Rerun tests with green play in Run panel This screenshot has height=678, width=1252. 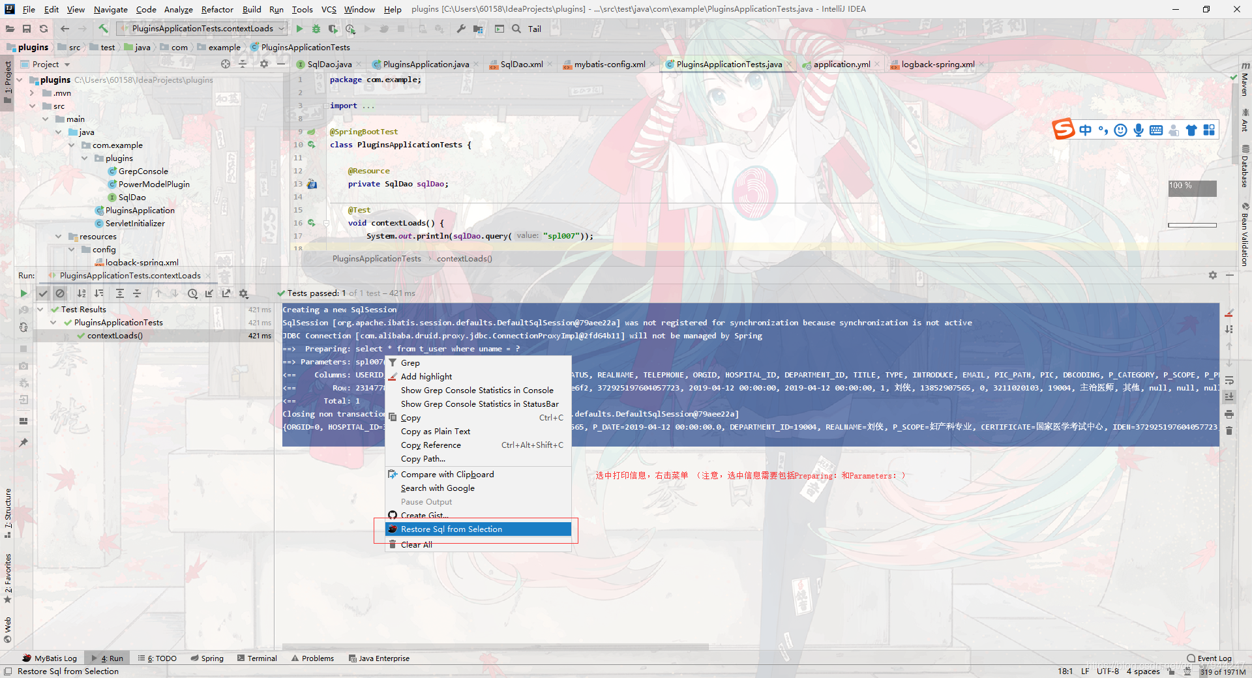[x=23, y=293]
